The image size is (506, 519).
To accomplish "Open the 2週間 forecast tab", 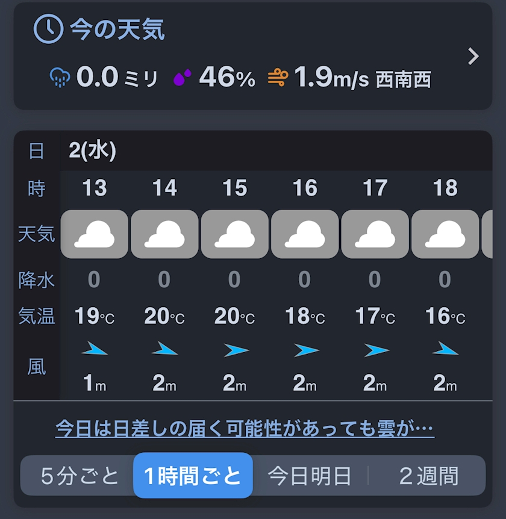I will click(x=428, y=476).
